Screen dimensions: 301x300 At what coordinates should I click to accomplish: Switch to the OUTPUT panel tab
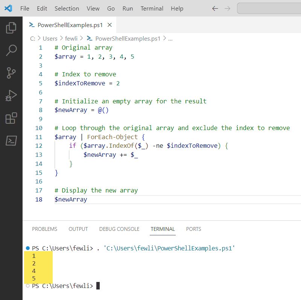pyautogui.click(x=78, y=229)
